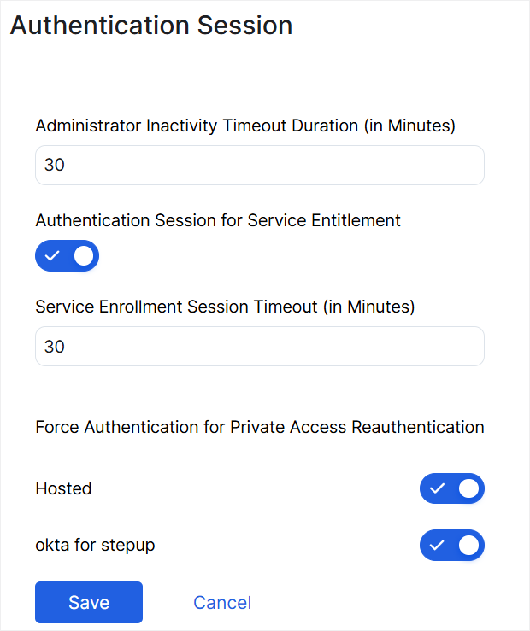Select the Authentication Session for Service Entitlement label

(218, 220)
